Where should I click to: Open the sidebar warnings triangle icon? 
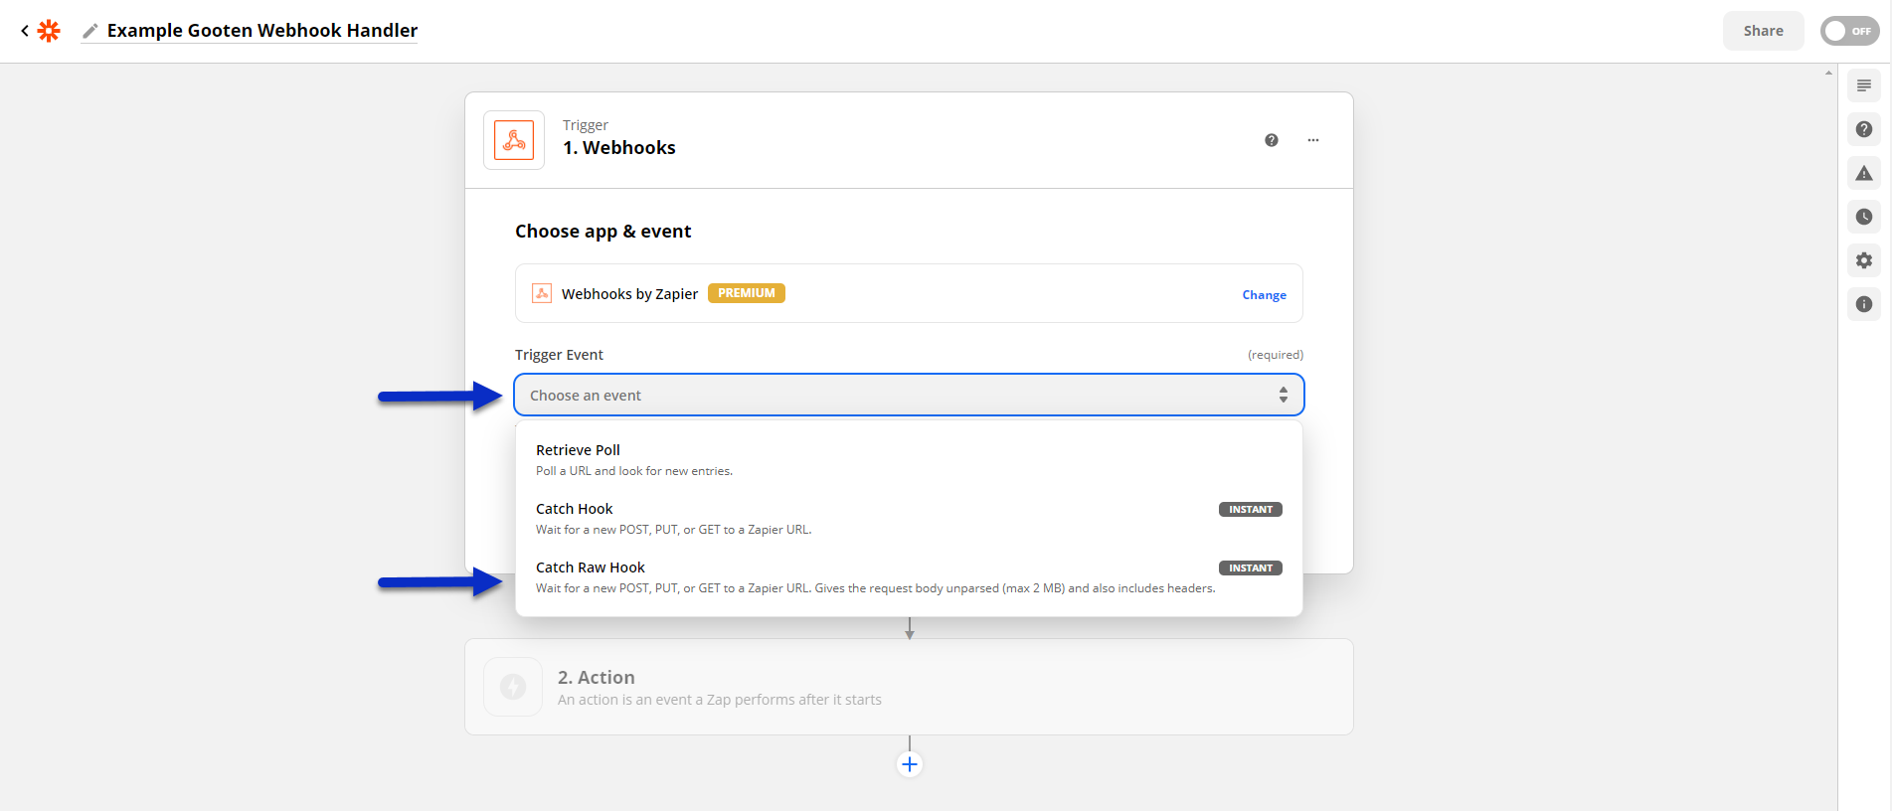1864,173
